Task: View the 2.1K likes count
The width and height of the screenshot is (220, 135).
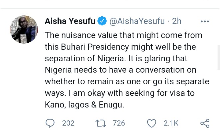Action: pos(171,123)
